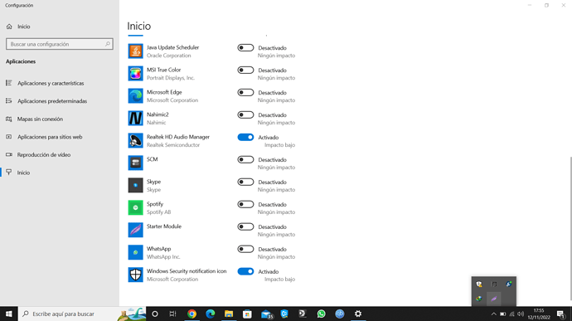Click the Windows Security tray overflow icon

[479, 285]
